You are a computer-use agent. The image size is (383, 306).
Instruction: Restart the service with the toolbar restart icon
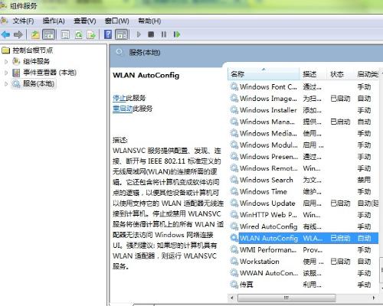[177, 34]
